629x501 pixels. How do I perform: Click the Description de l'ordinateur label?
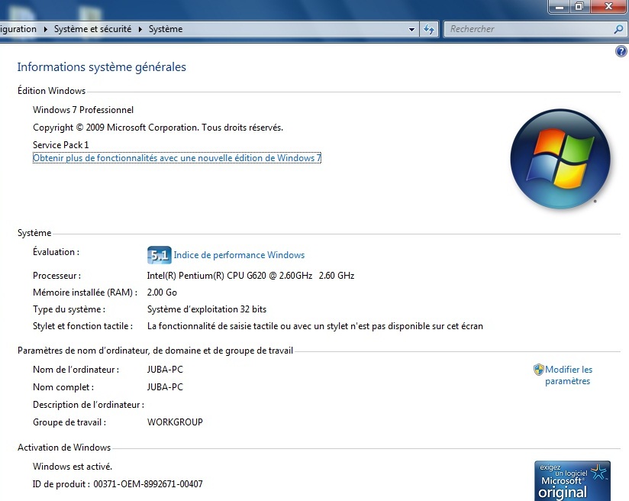coord(89,405)
